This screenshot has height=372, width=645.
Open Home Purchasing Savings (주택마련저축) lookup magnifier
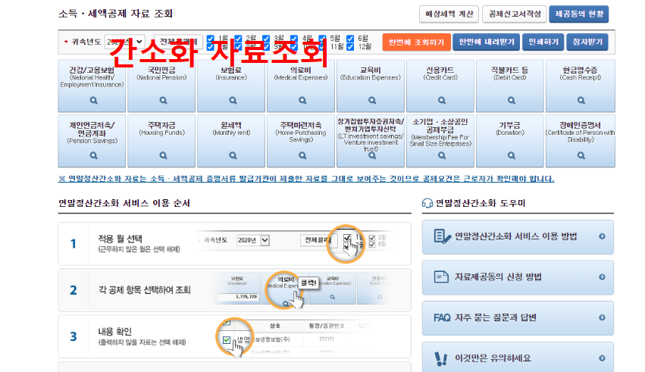(302, 155)
